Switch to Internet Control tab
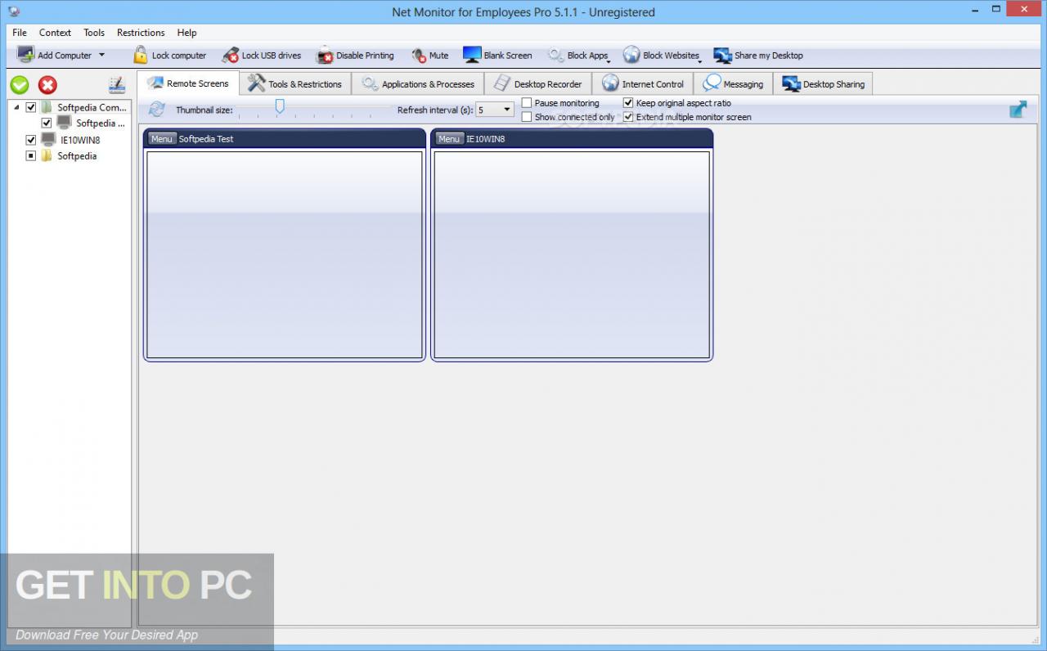 point(643,83)
